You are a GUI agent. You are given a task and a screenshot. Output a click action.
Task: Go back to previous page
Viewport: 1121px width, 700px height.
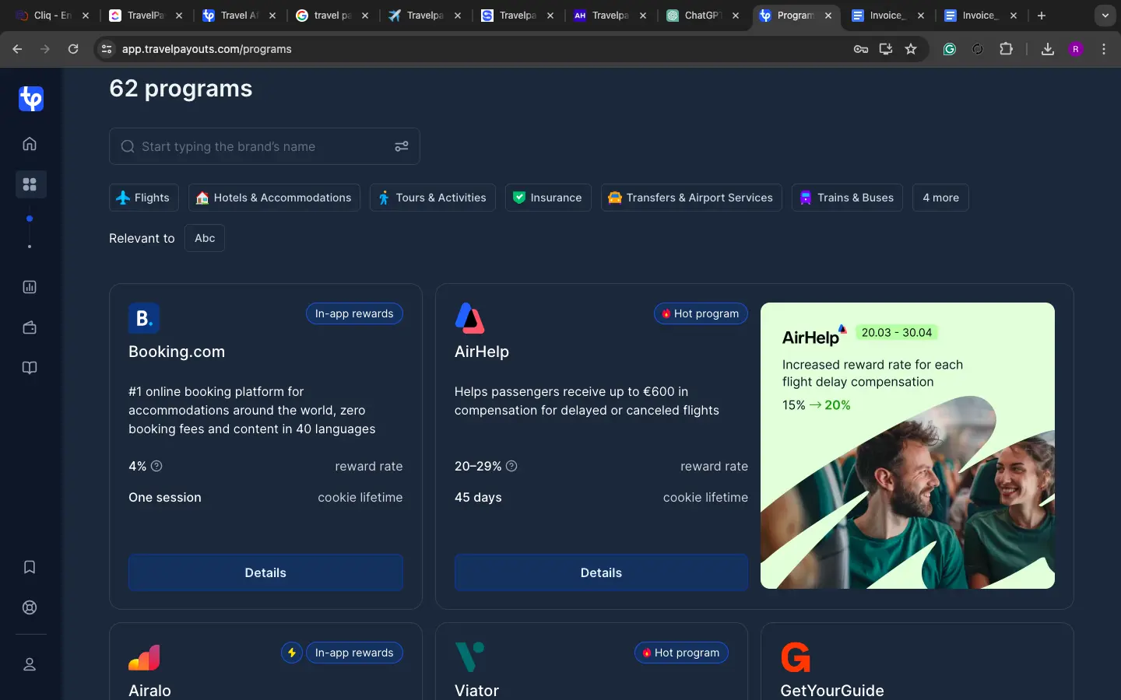pos(17,49)
